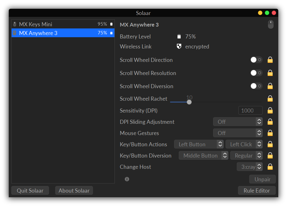Click the 75% battery level value in details
Screen dimensions: 287x206
[190, 37]
